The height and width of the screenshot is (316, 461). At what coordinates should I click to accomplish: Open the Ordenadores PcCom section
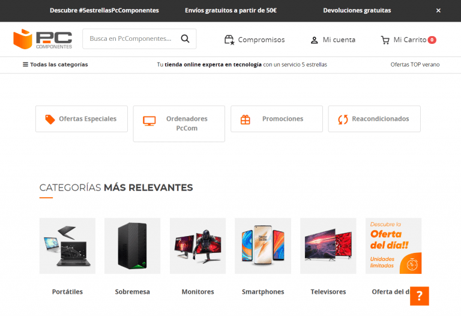tap(179, 124)
